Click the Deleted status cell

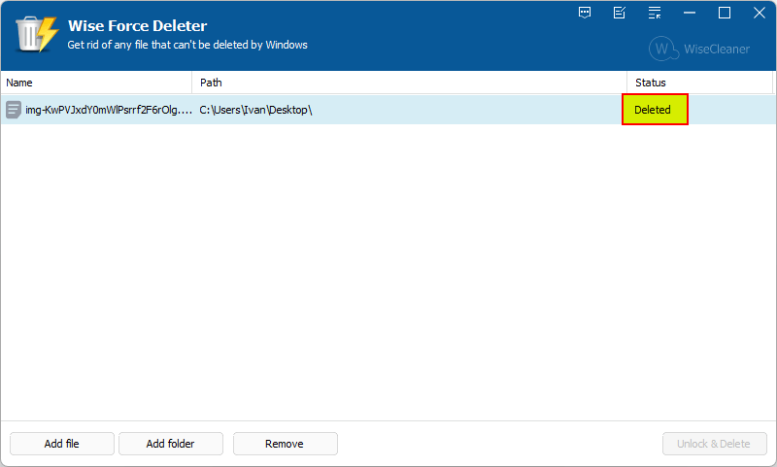click(x=655, y=110)
